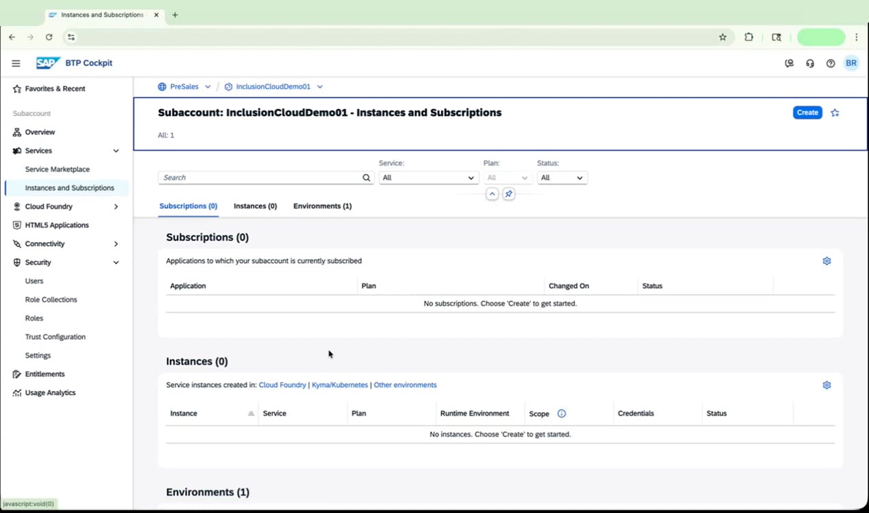Open the Service filter dropdown

pos(428,178)
